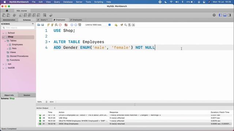Image resolution: width=234 pixels, height=131 pixels.
Task: Save snippet with the star icon
Action: click(116, 25)
